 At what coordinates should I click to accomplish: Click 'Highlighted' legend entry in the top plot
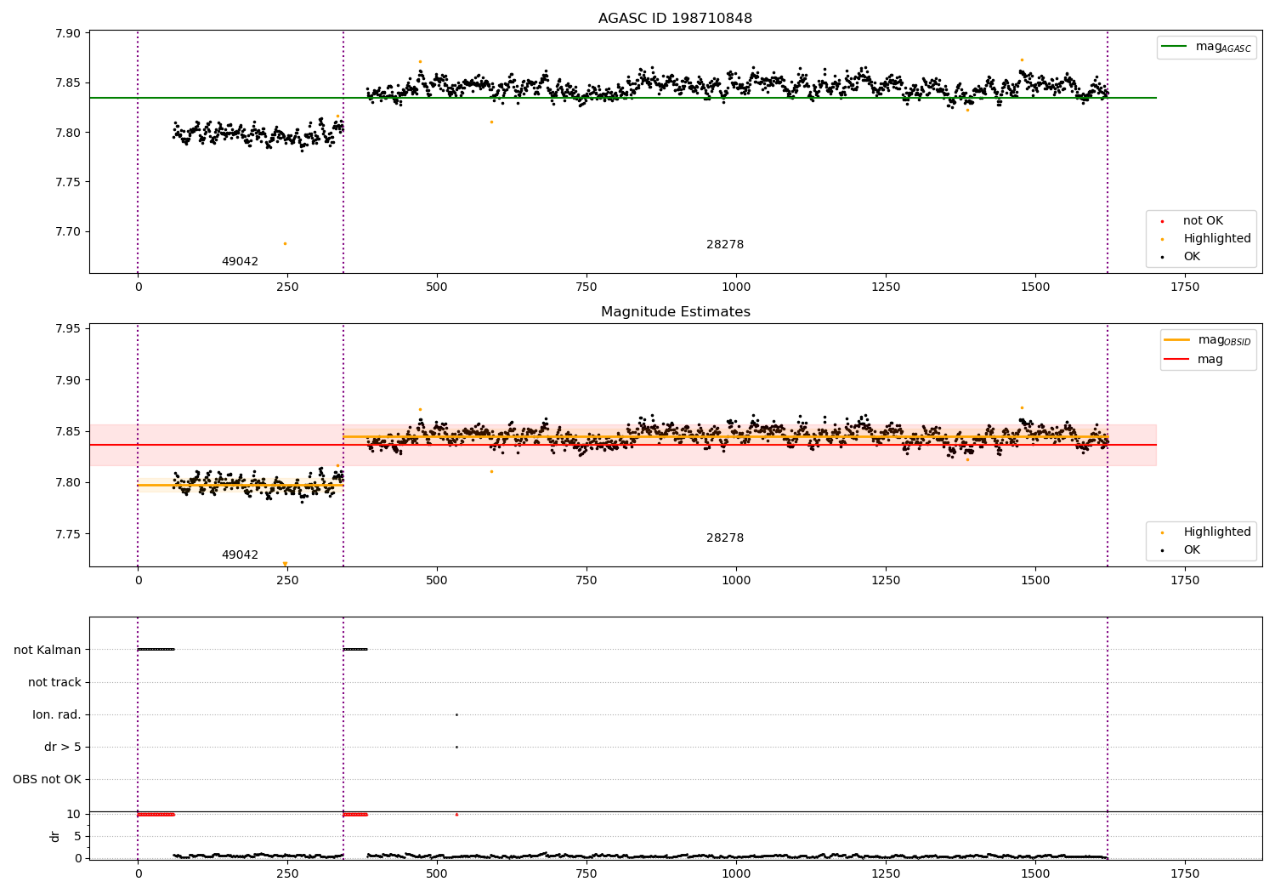pos(1217,239)
